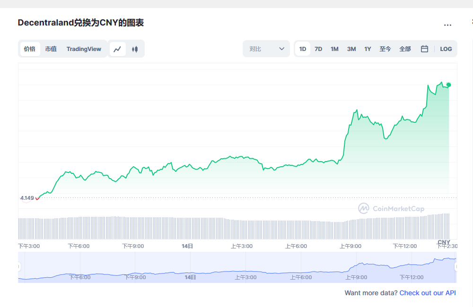
Task: Click the right handle of range navigator
Action: click(x=456, y=267)
